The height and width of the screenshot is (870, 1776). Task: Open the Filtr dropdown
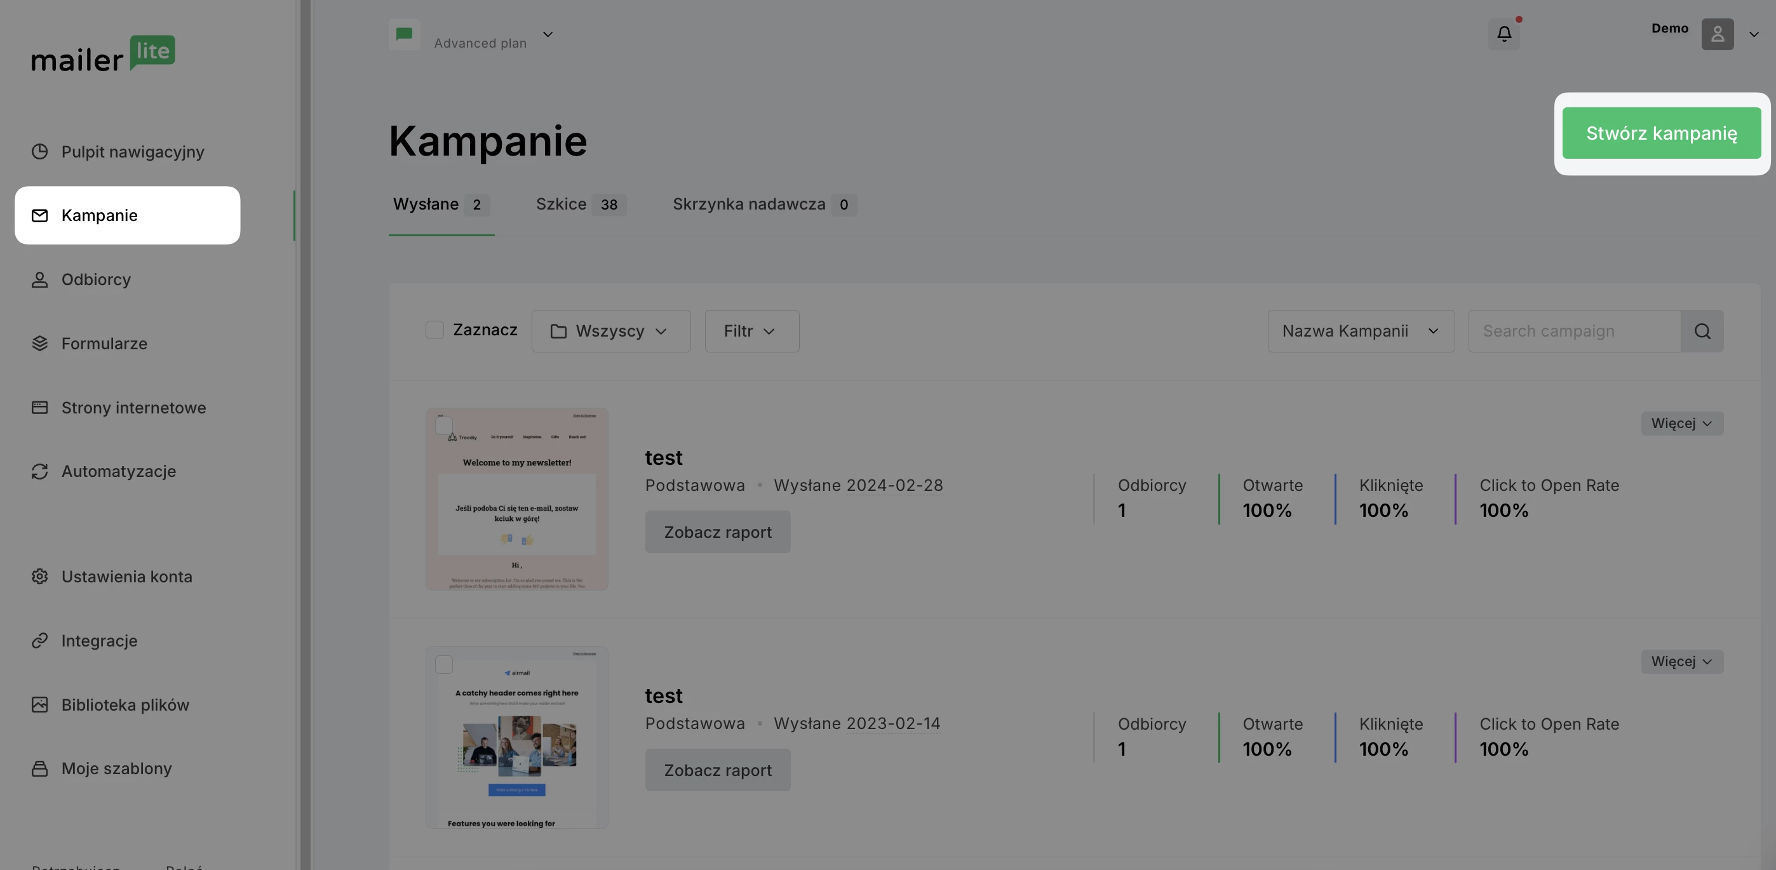tap(751, 331)
